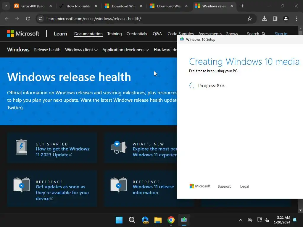This screenshot has height=227, width=303.
Task: Click Legal in Windows 10 Setup
Action: (244, 186)
